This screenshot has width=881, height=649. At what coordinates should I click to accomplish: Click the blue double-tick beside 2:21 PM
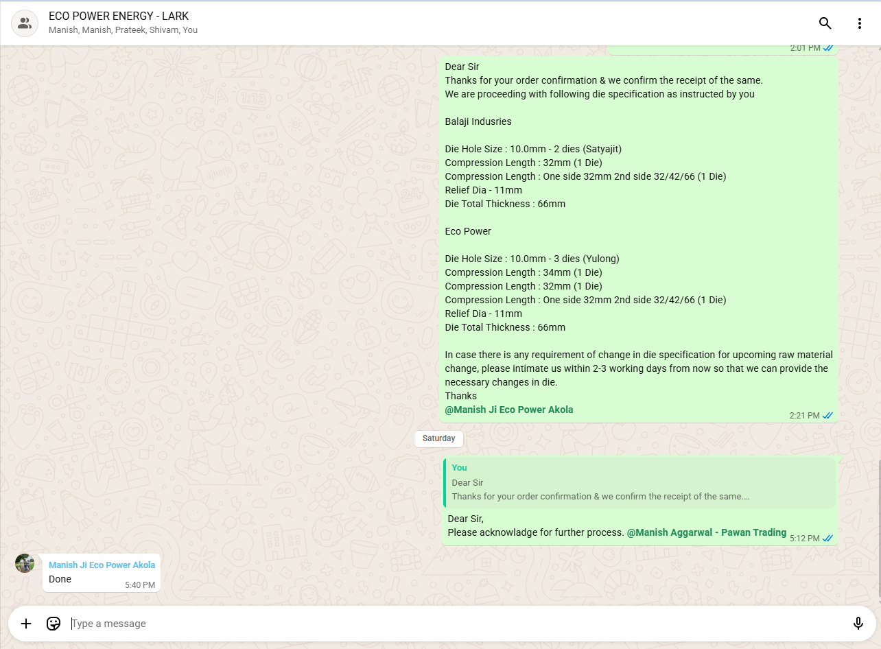828,416
